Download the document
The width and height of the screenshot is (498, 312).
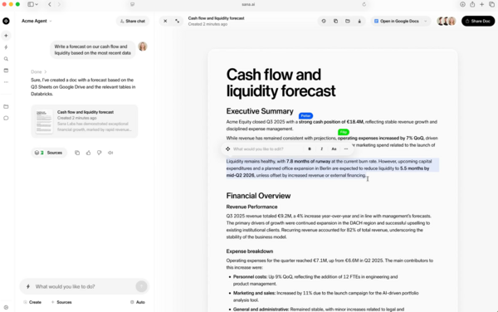pyautogui.click(x=359, y=21)
